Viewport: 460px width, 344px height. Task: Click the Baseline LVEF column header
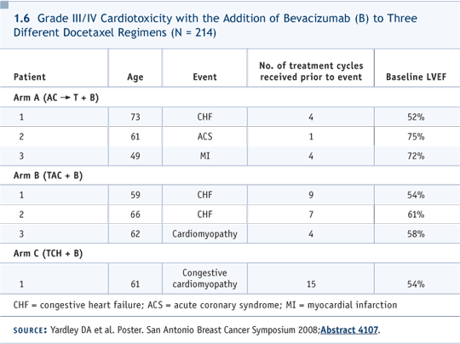[416, 77]
